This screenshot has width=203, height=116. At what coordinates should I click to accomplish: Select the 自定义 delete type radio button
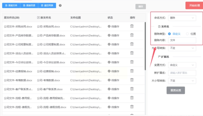169,34
